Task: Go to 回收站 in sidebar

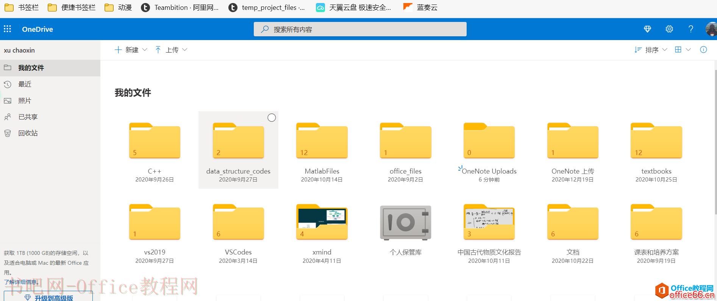Action: [50, 133]
